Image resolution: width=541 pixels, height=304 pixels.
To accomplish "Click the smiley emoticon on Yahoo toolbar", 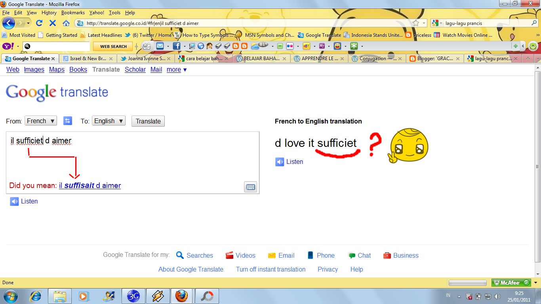I will tap(337, 46).
